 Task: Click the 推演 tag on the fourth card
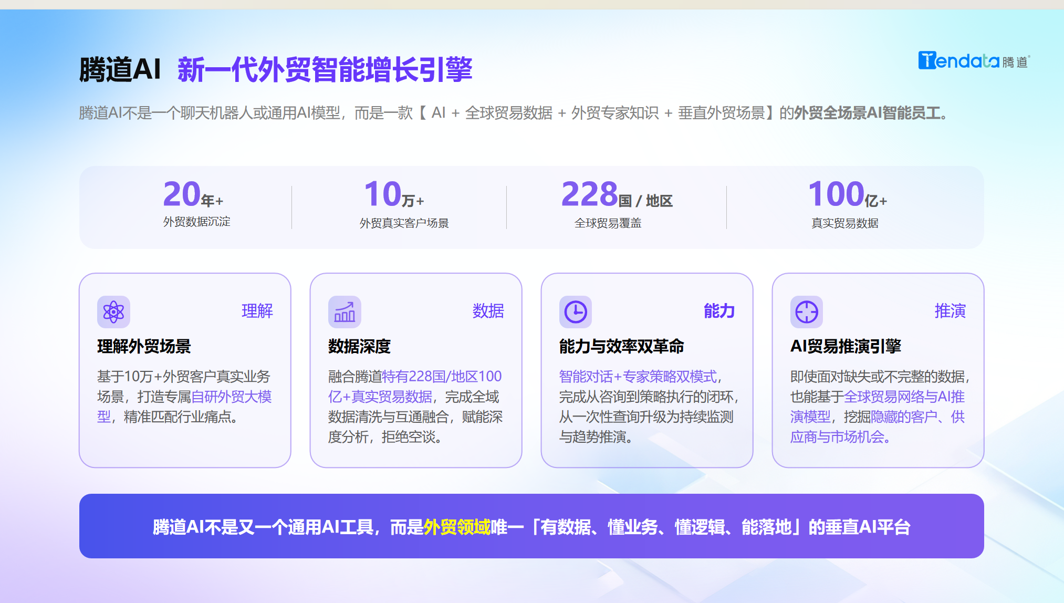click(x=951, y=311)
